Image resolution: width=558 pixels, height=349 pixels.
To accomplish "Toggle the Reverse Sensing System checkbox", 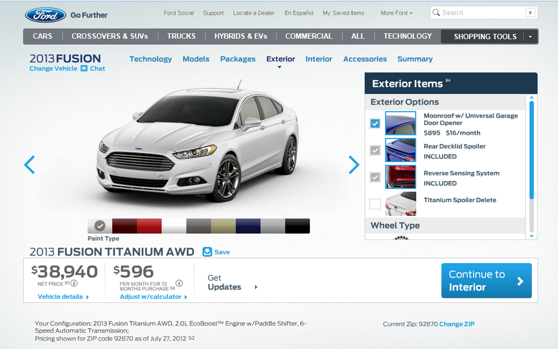I will [x=375, y=177].
